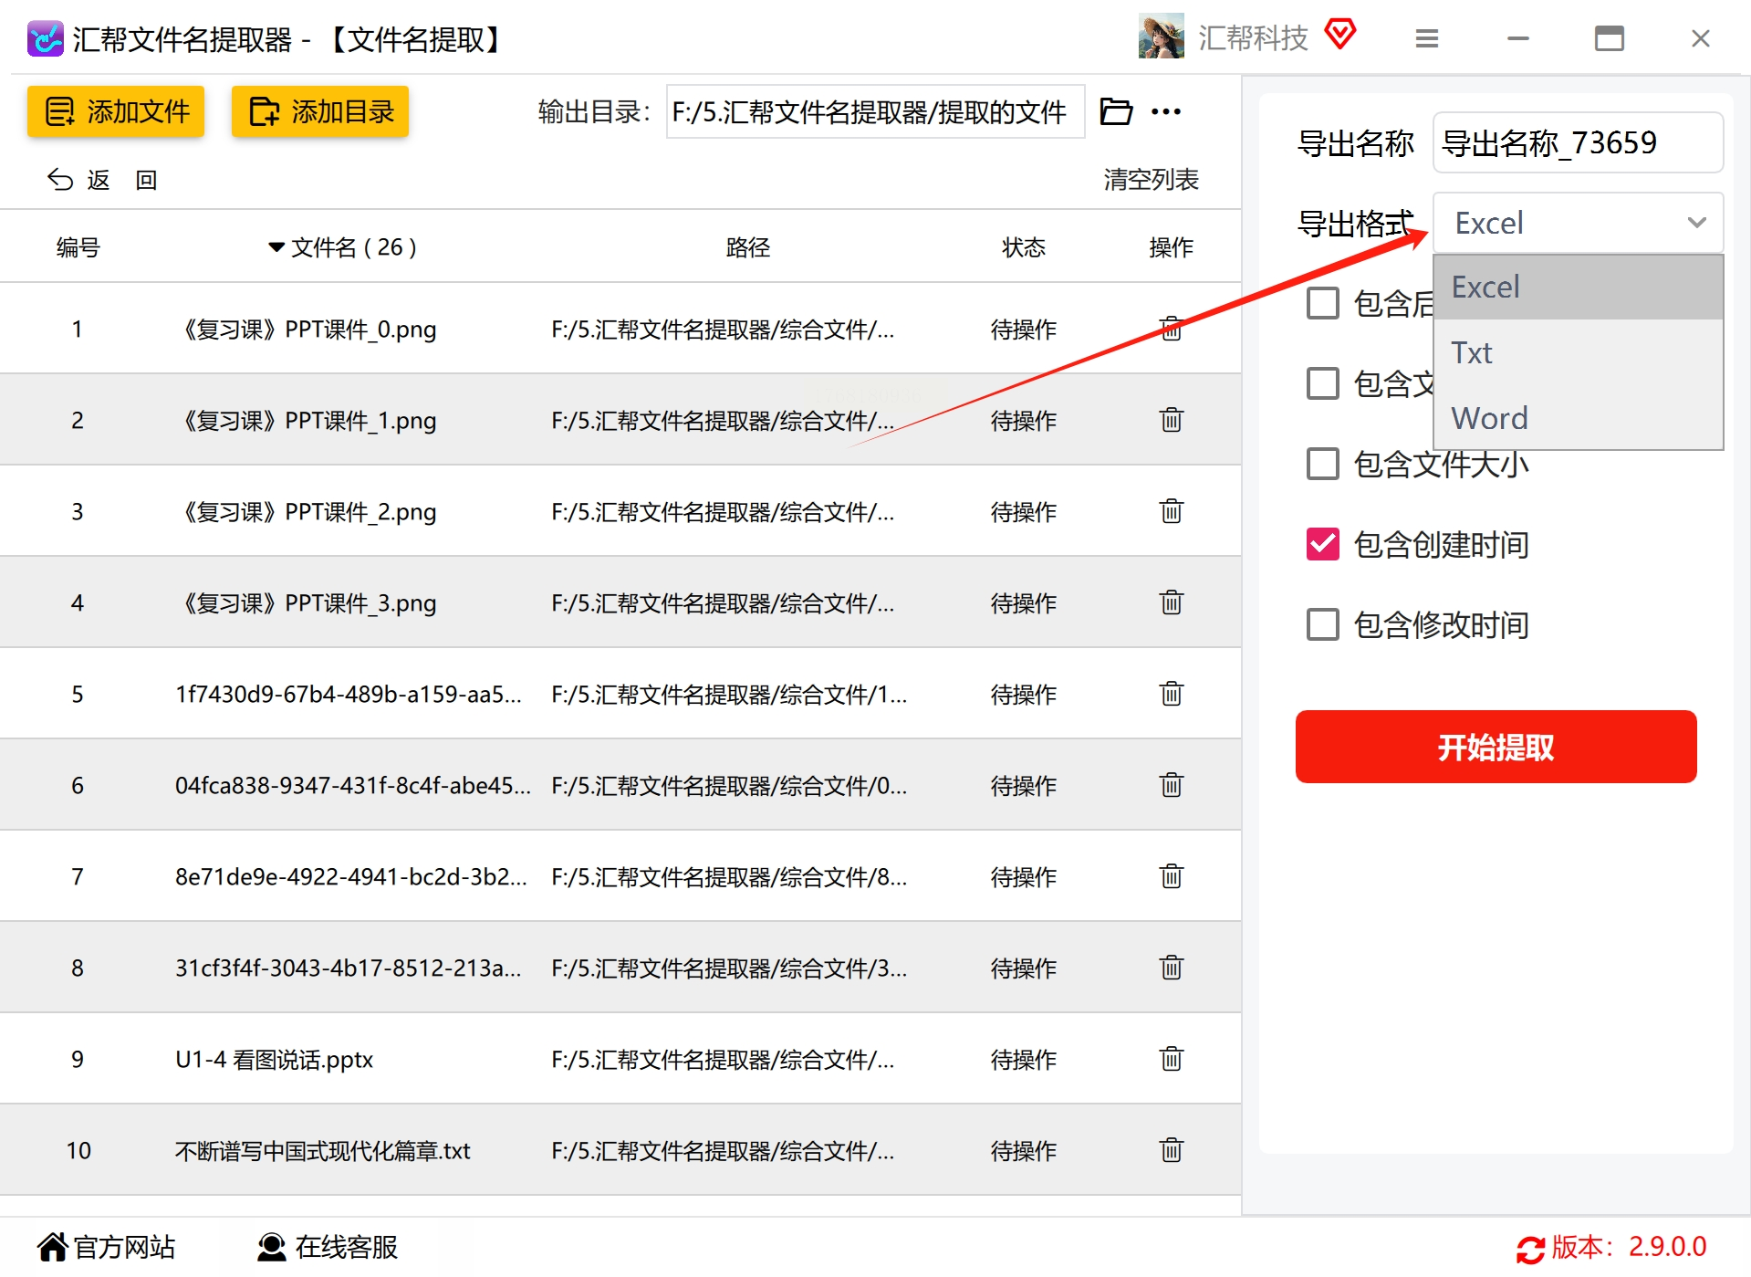Click 待操作 status in row 10
The width and height of the screenshot is (1751, 1277).
pyautogui.click(x=1023, y=1150)
